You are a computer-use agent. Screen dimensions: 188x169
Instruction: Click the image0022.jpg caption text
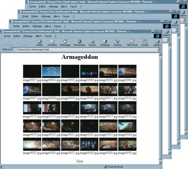pyautogui.click(x=89, y=135)
